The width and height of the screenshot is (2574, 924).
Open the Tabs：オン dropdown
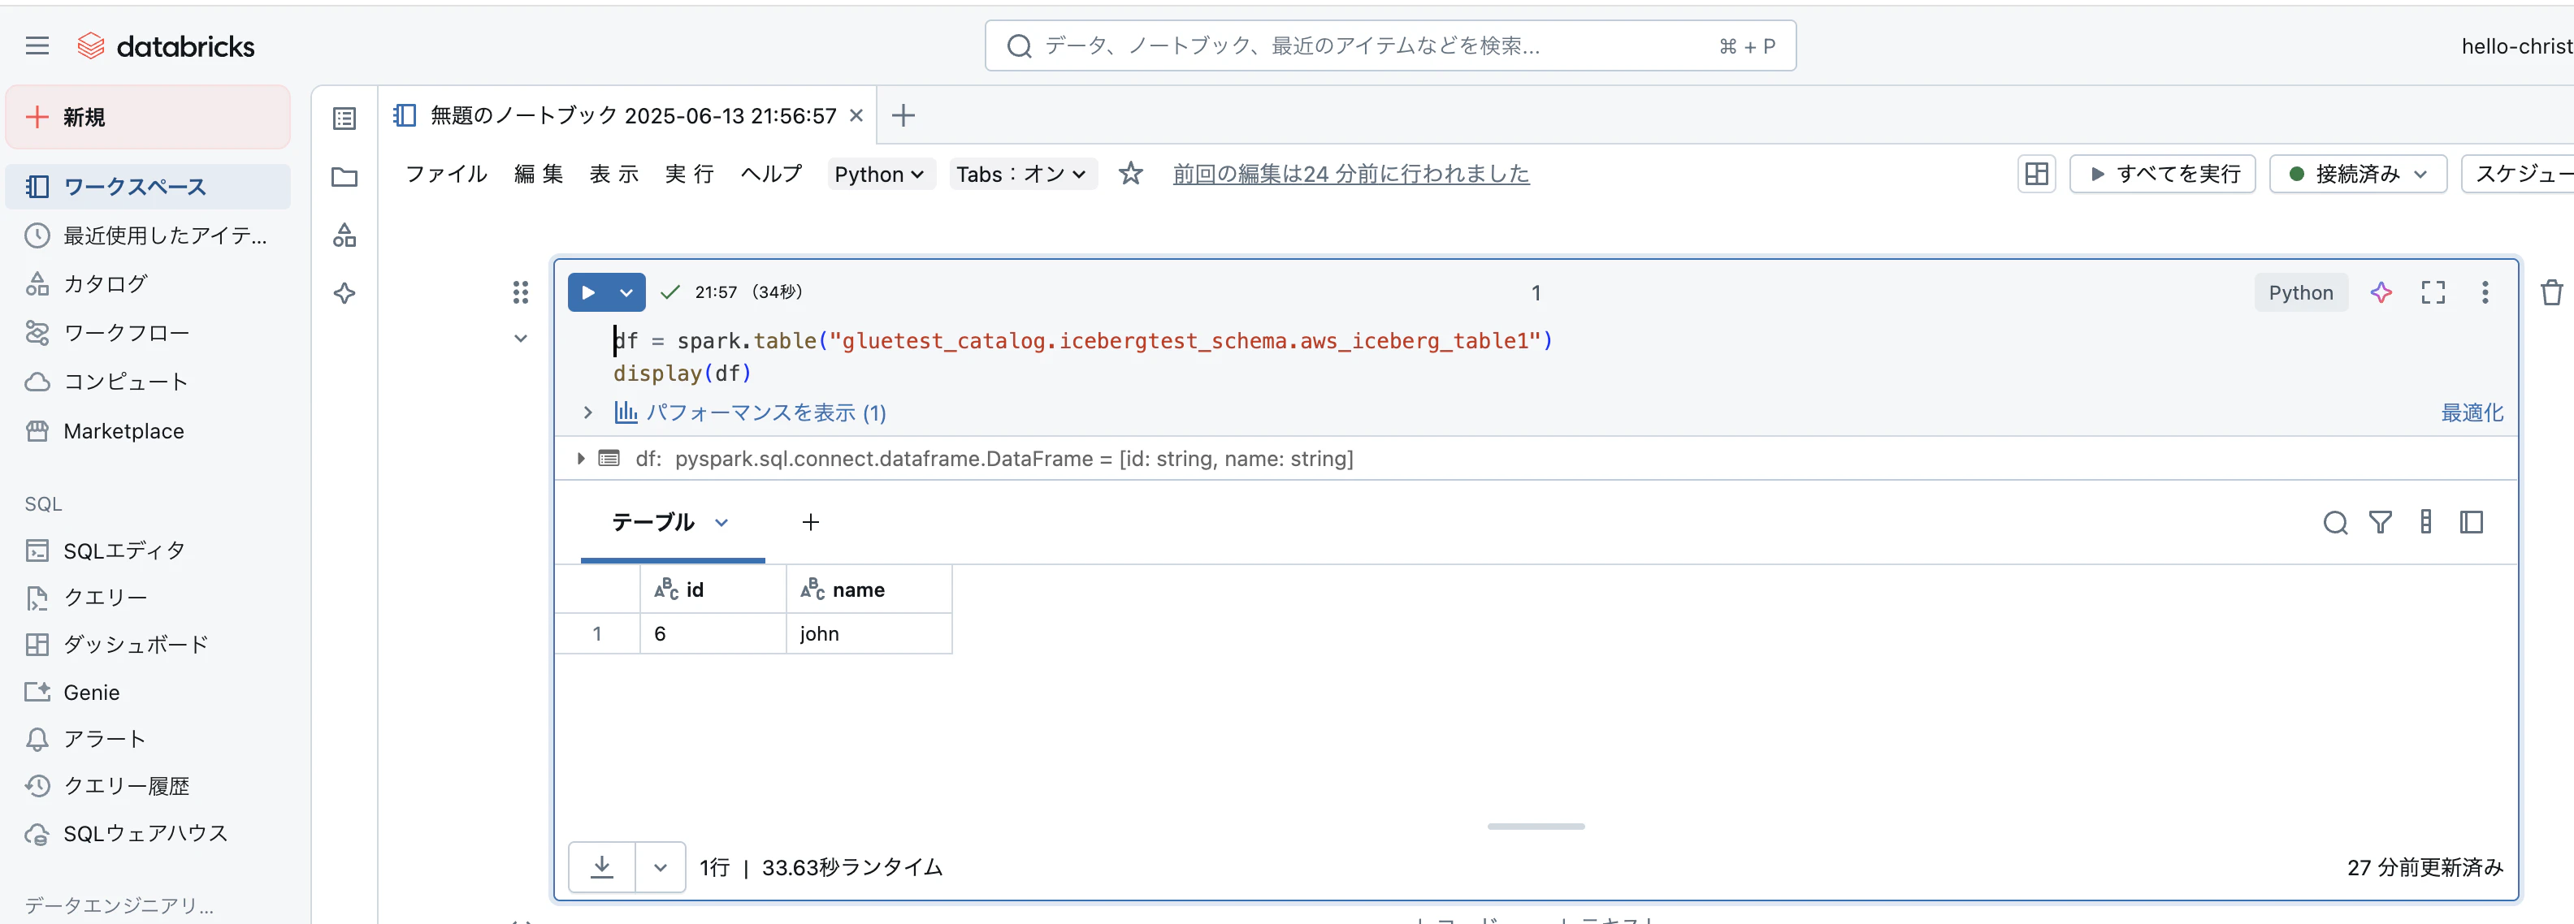tap(1022, 175)
